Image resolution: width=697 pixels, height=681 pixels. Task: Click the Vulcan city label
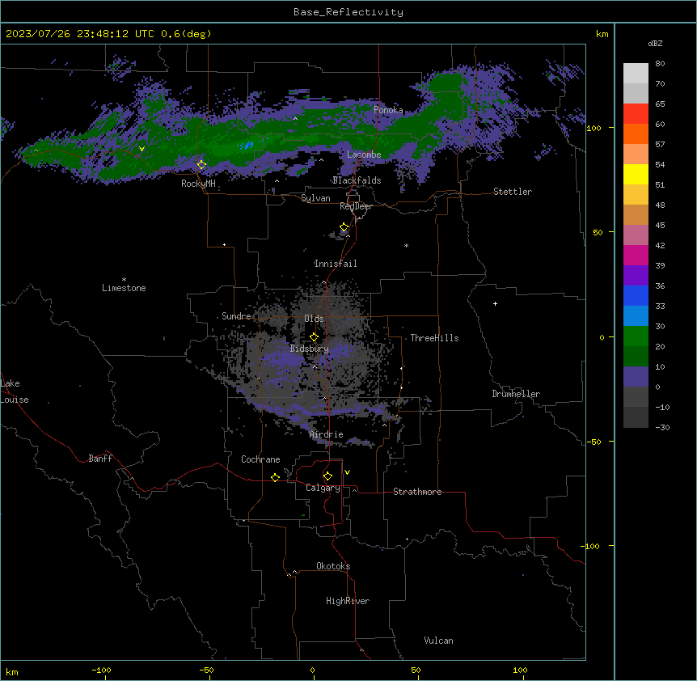[439, 641]
